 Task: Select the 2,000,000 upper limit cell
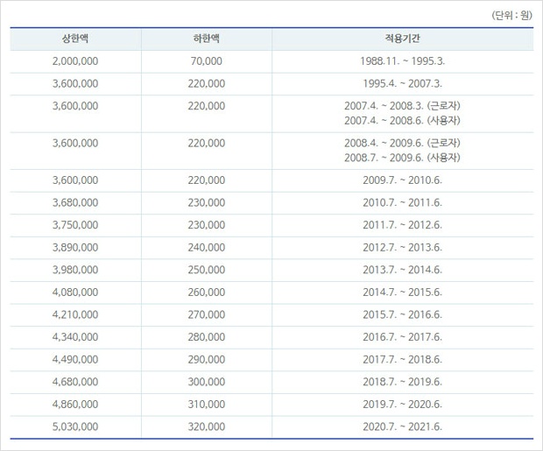tap(75, 61)
